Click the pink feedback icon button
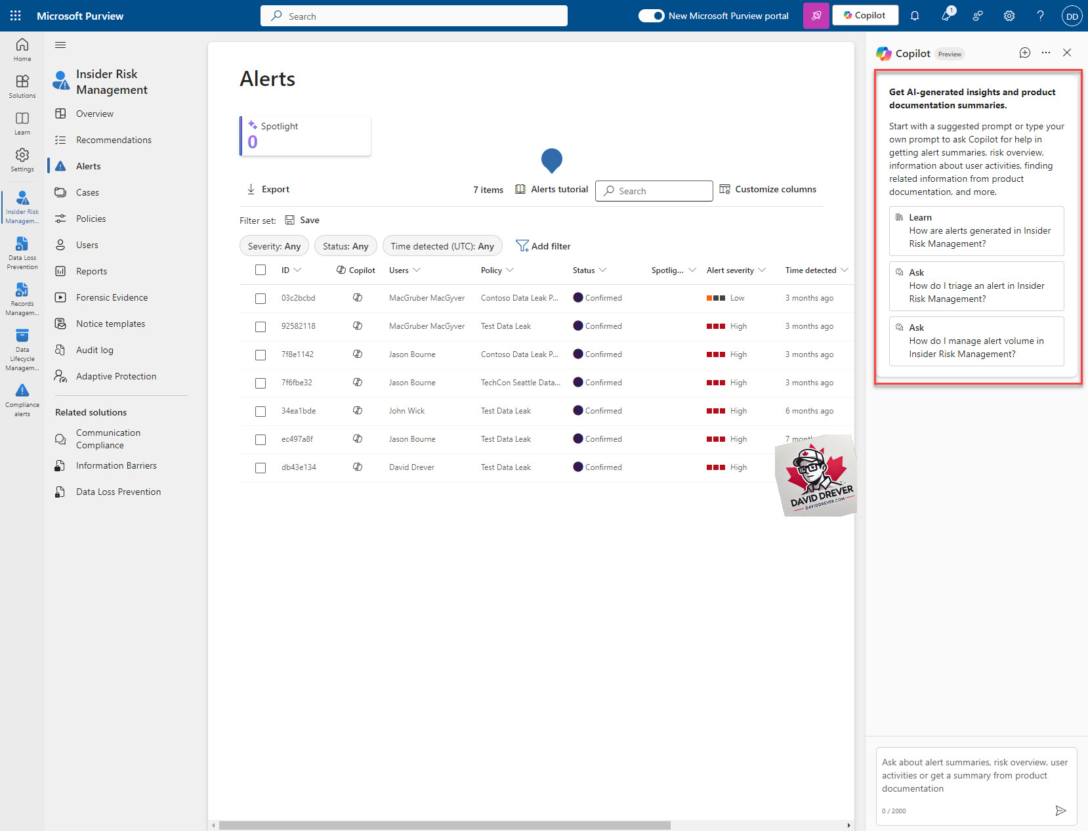The width and height of the screenshot is (1088, 831). [816, 16]
